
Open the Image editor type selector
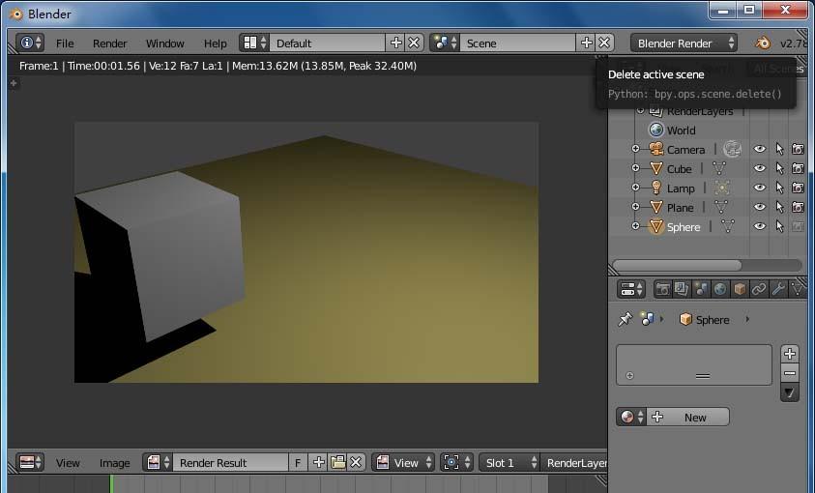coord(30,462)
